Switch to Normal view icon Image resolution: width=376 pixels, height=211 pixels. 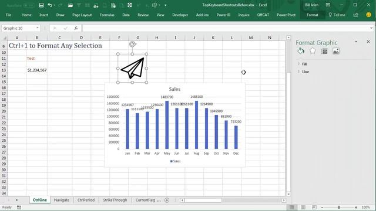click(x=291, y=207)
